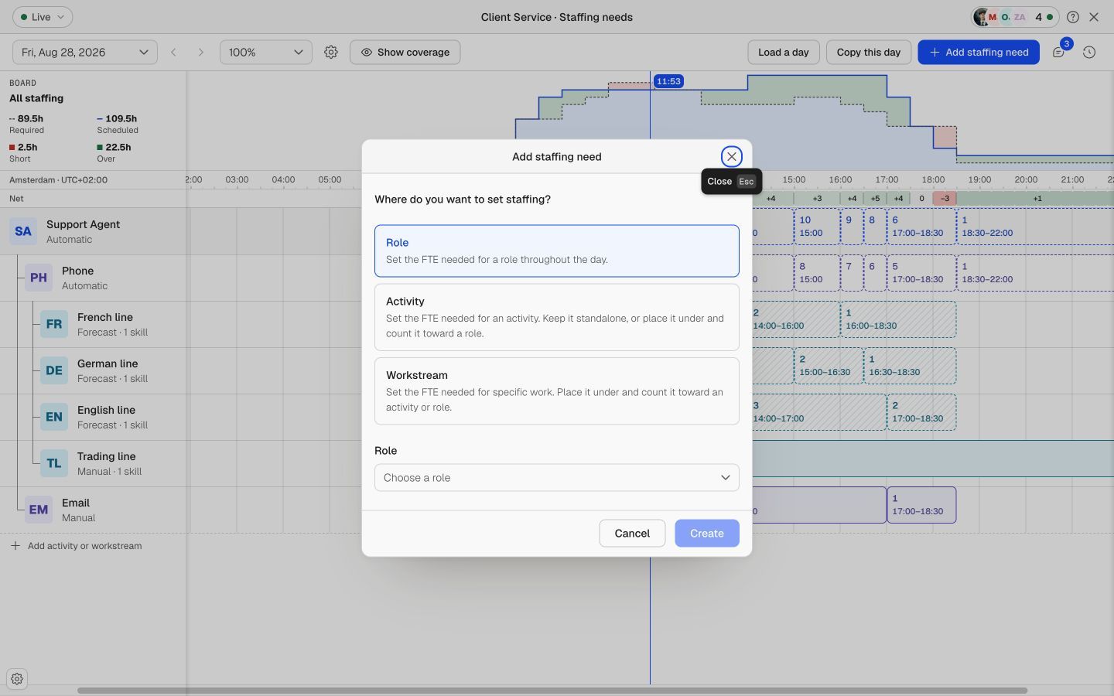1114x696 pixels.
Task: Click Load a day button
Action: (783, 52)
